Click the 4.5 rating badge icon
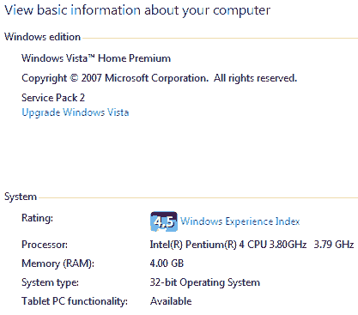 (164, 221)
